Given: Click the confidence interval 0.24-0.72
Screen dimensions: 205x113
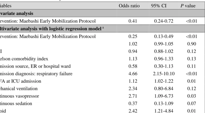Looking at the screenshot, I should click(x=164, y=21).
